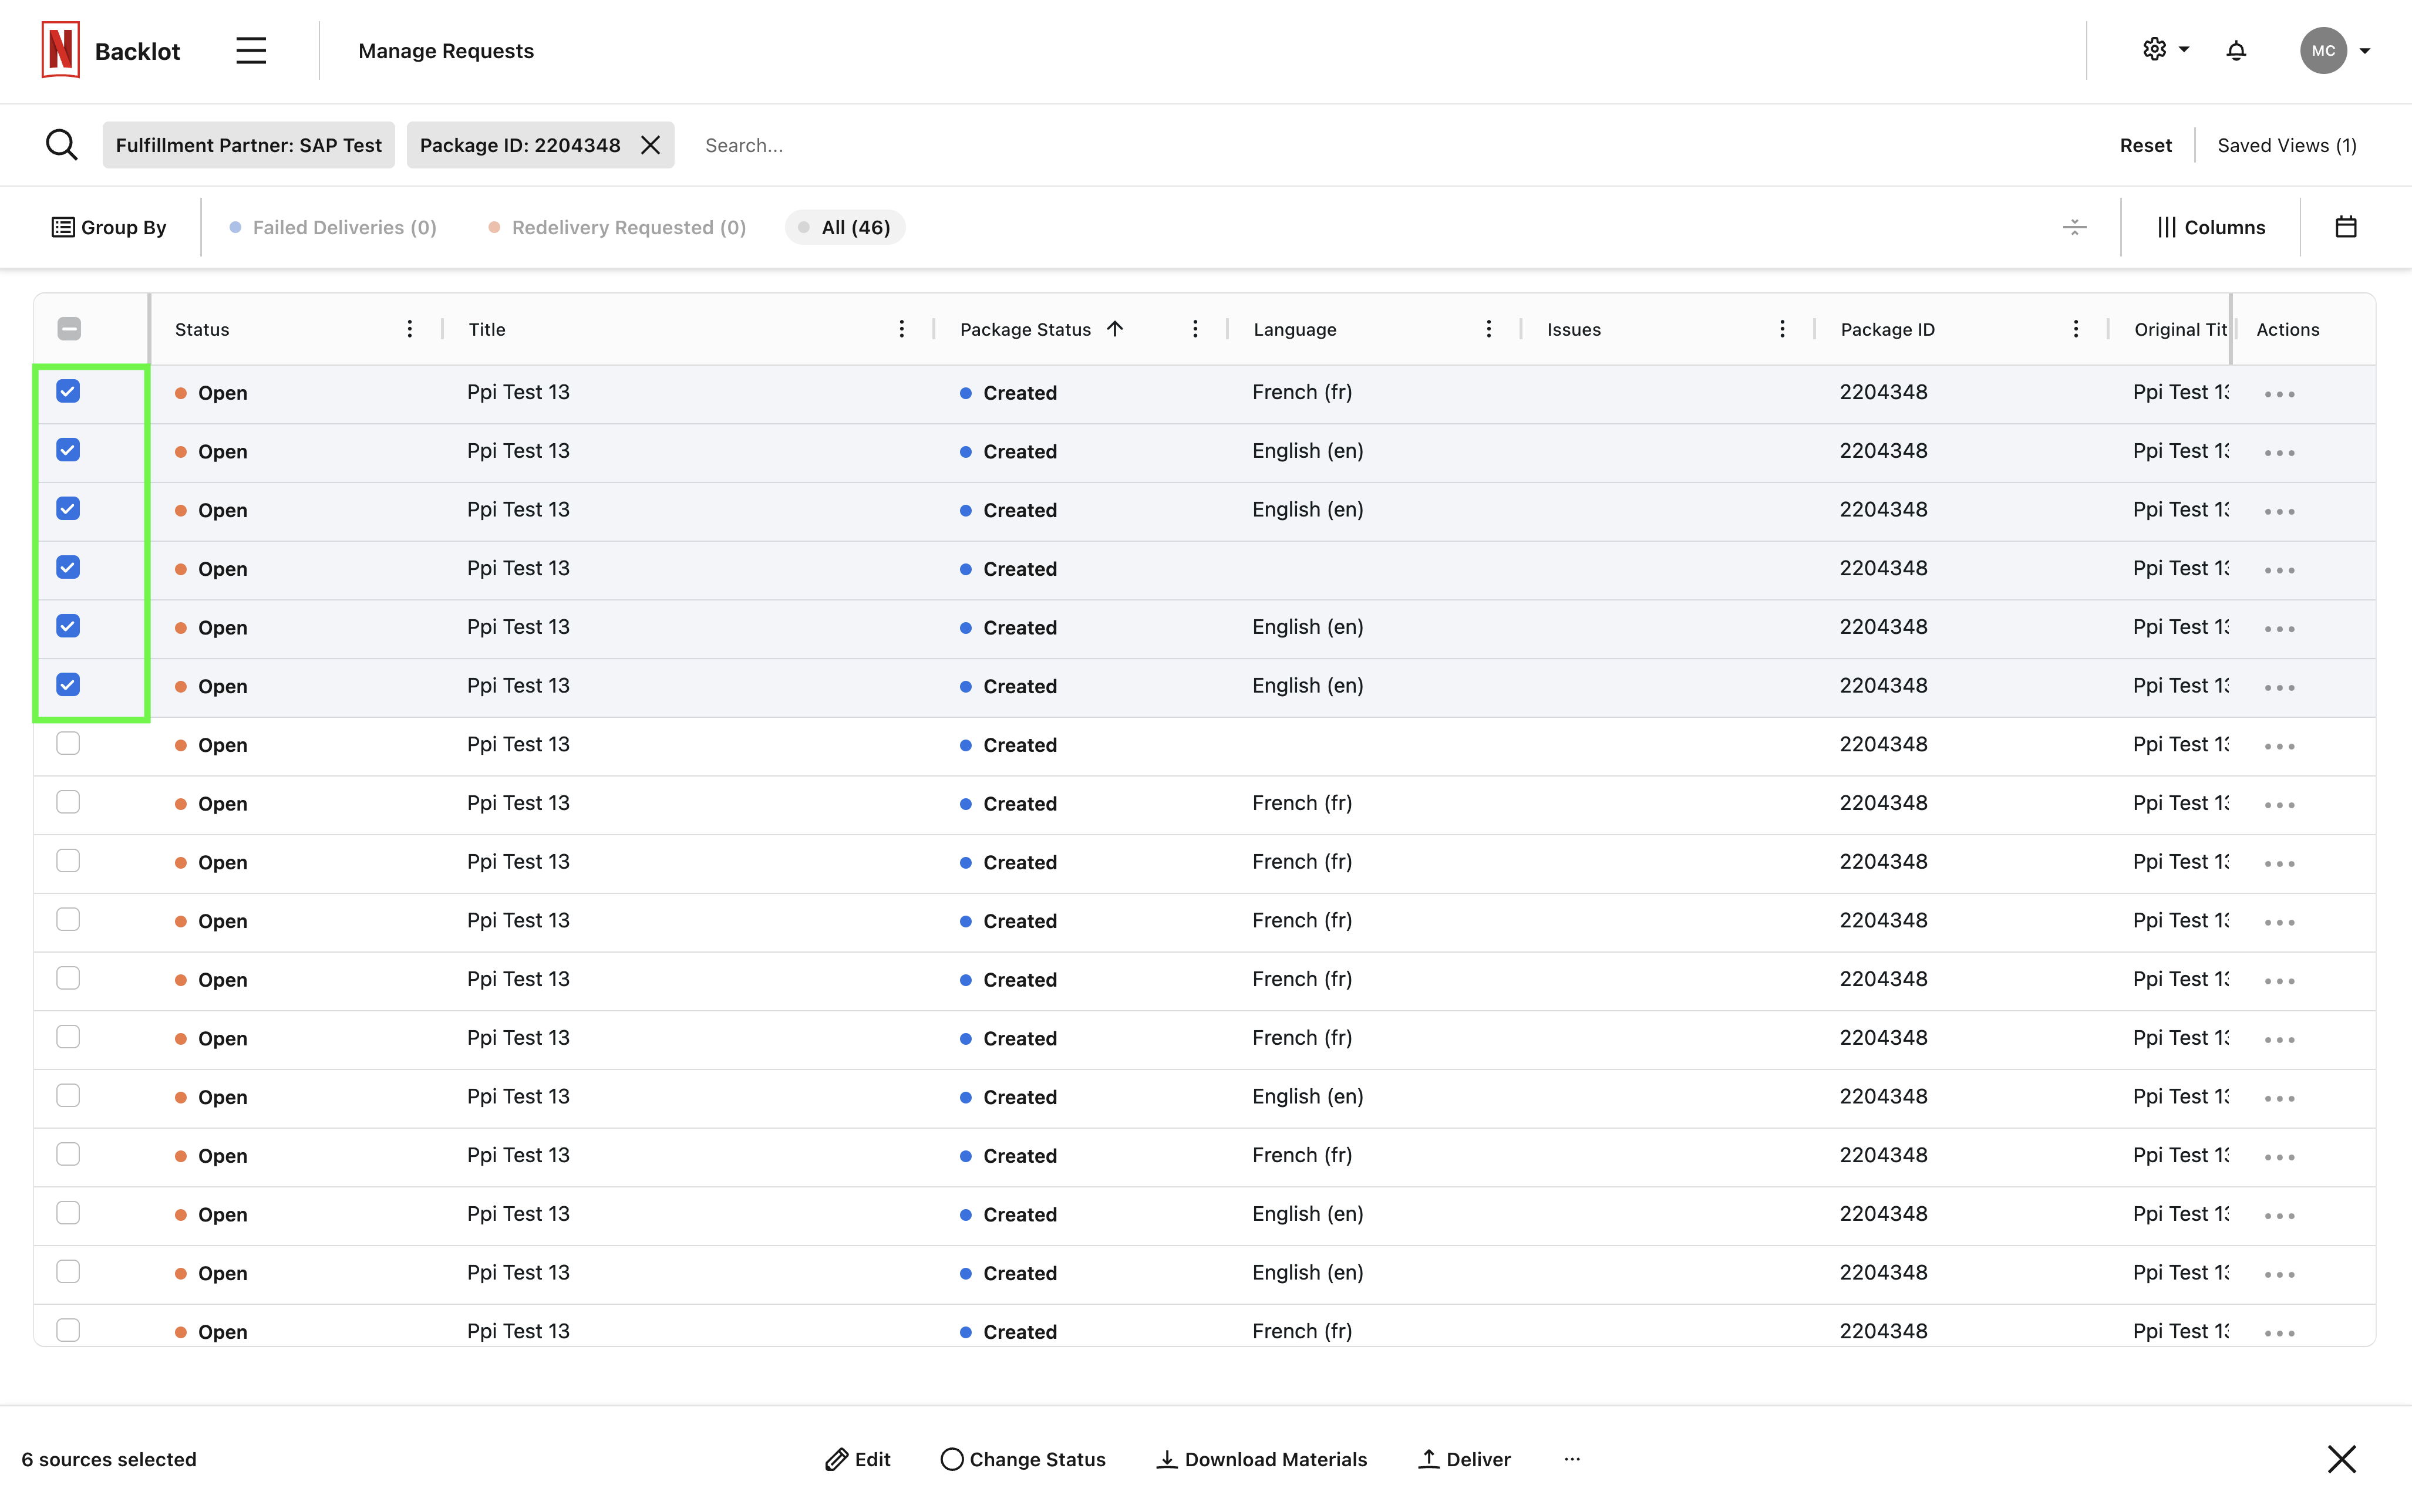The height and width of the screenshot is (1512, 2412).
Task: Check the first unselected row checkbox
Action: tap(68, 743)
